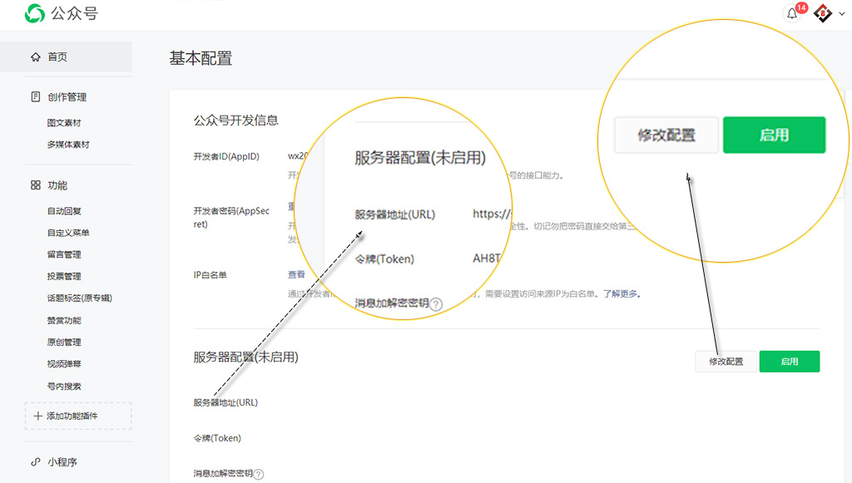The image size is (852, 483).
Task: Open 赞赏功能 in the sidebar
Action: [x=64, y=320]
